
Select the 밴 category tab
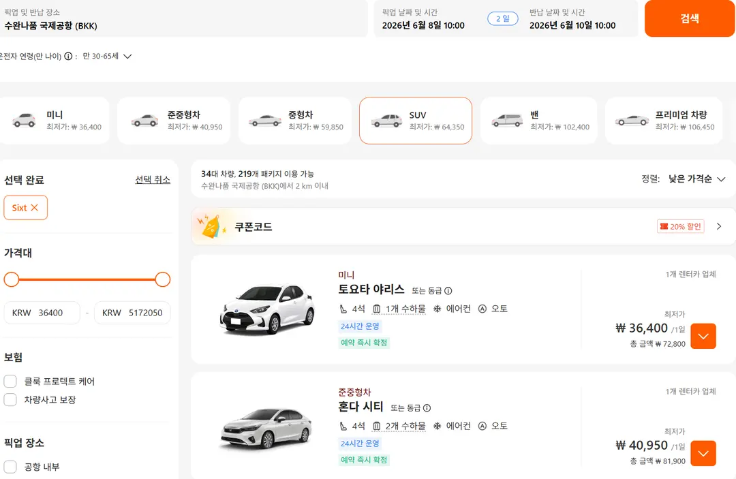[x=538, y=121]
